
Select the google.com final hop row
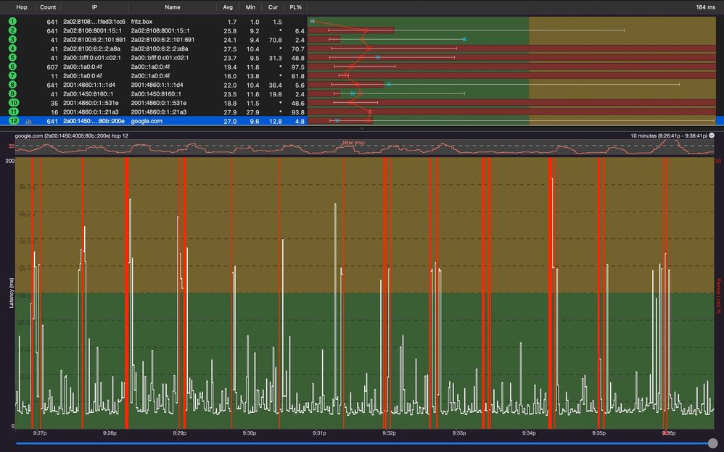pos(147,121)
